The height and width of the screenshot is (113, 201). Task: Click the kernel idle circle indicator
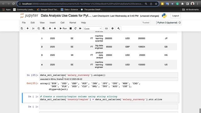coord(180,23)
